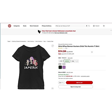
Task: Click the Add to cart button
Action: tap(79, 83)
